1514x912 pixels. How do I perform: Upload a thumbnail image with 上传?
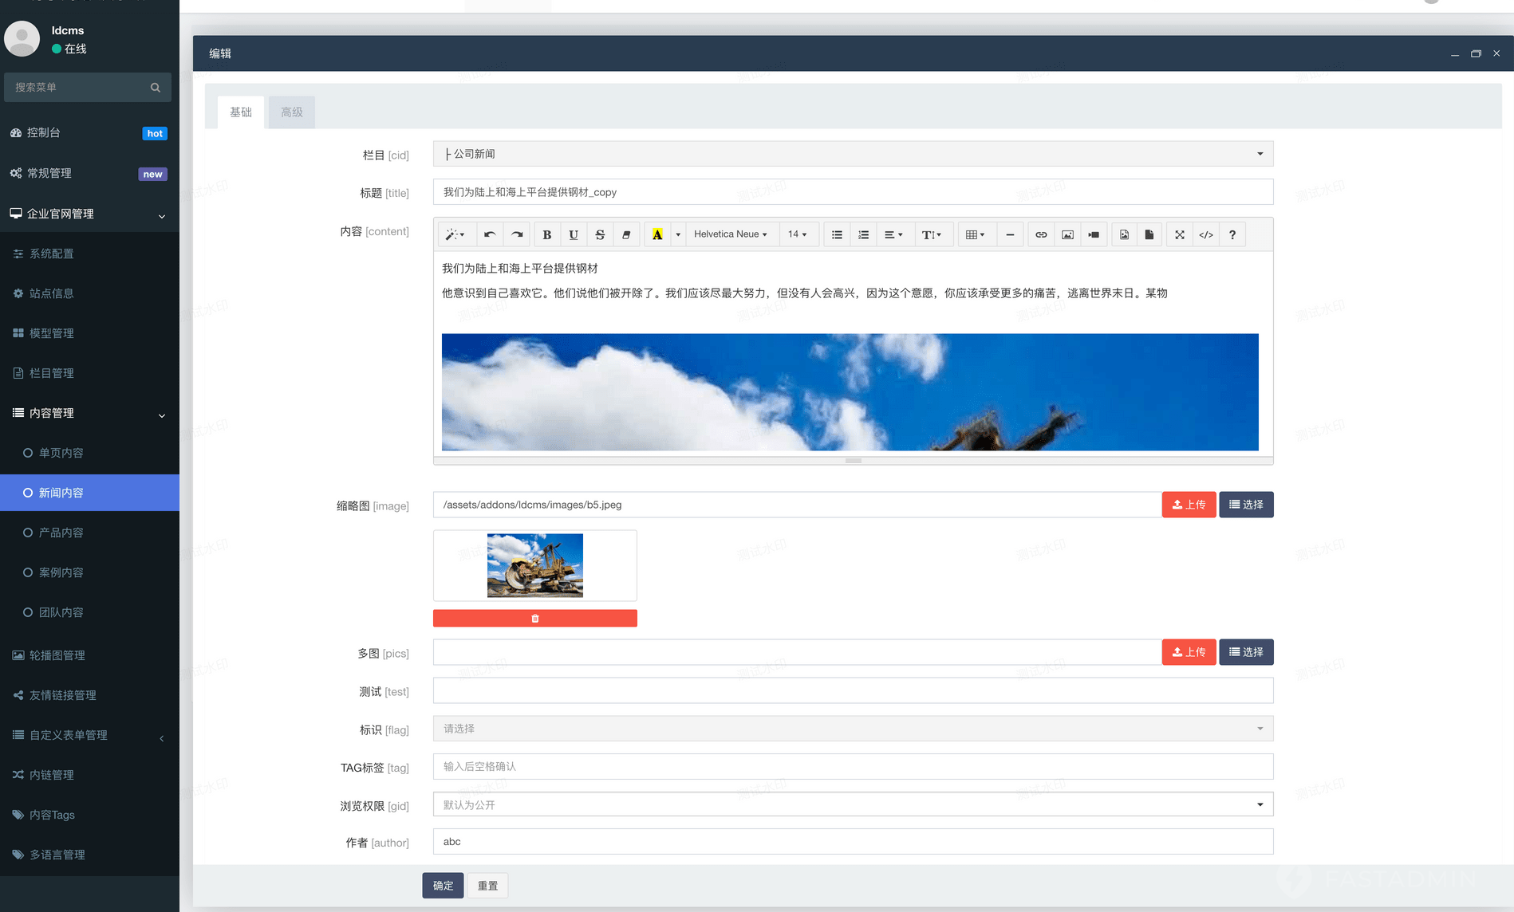(x=1189, y=505)
